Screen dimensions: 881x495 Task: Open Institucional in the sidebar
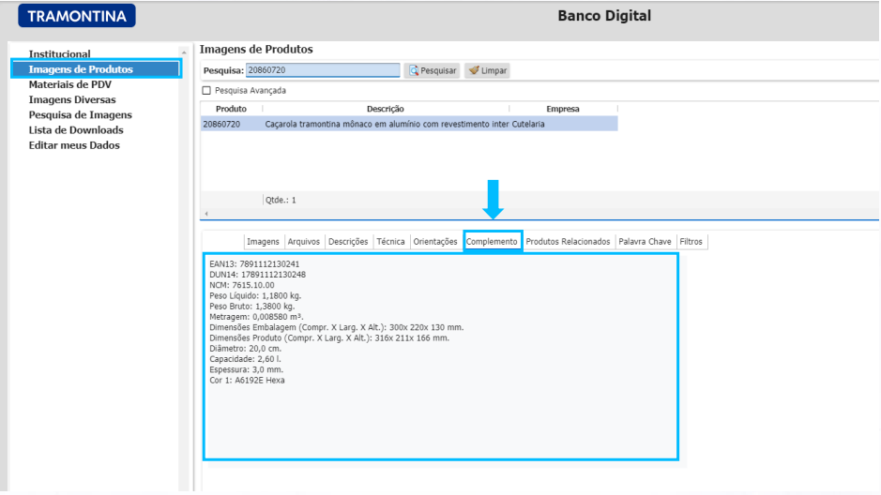click(x=59, y=53)
